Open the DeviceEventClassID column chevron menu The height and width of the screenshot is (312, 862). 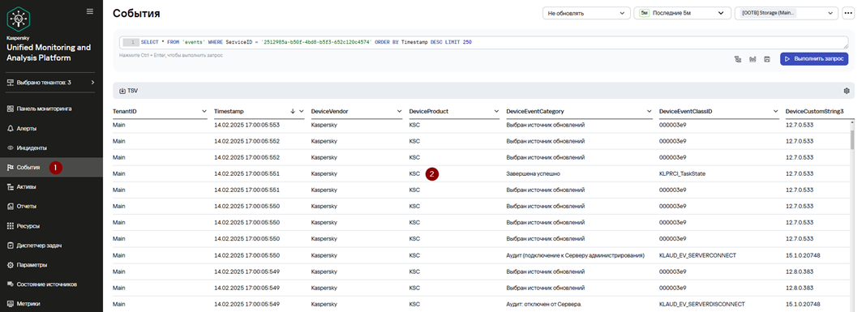click(776, 112)
